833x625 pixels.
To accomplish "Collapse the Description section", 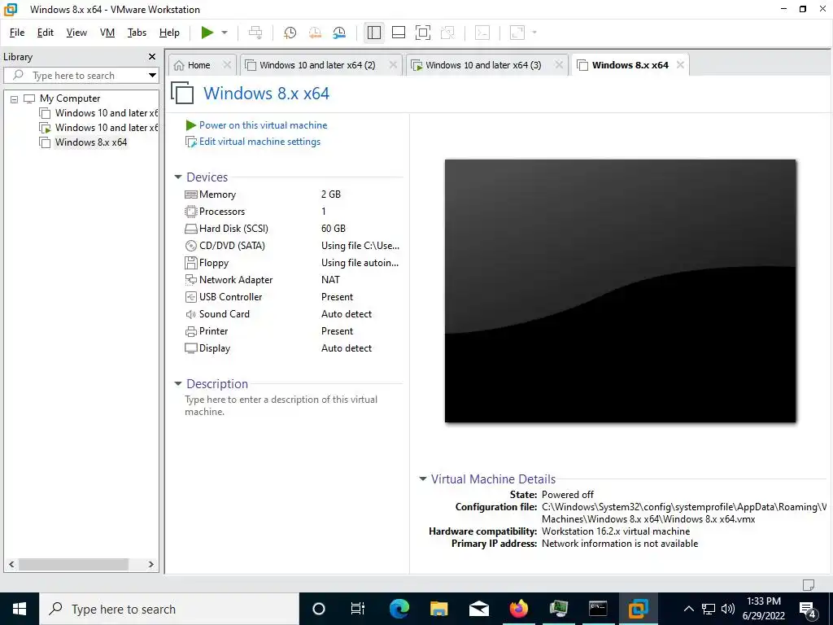I will click(x=178, y=384).
